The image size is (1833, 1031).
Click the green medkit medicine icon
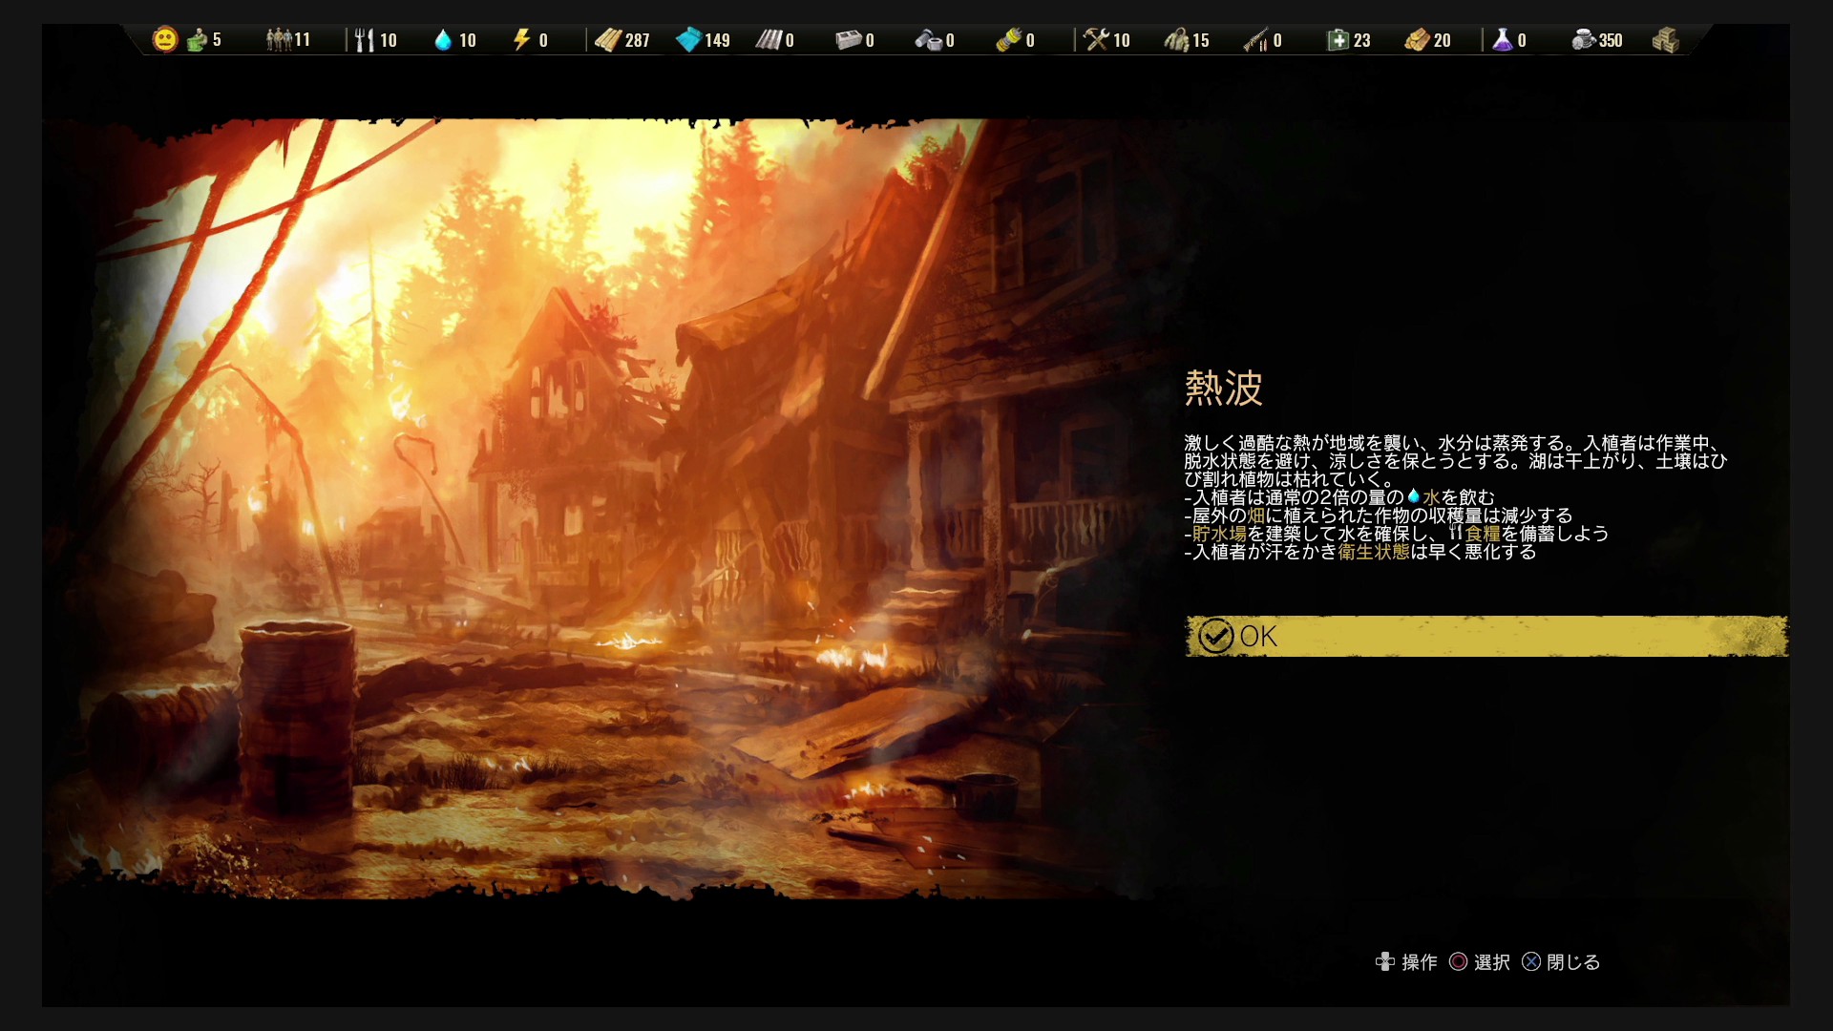pyautogui.click(x=1338, y=40)
